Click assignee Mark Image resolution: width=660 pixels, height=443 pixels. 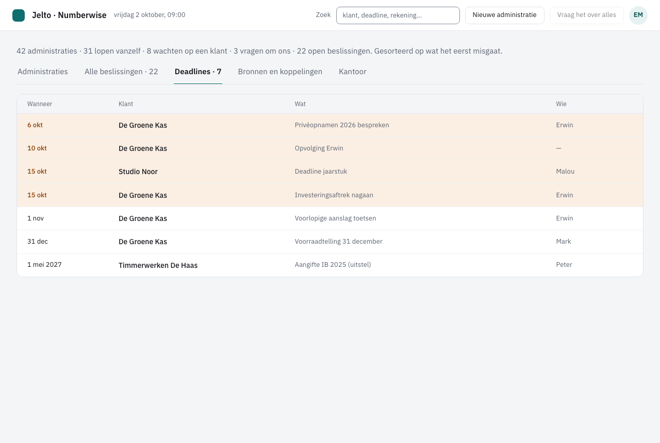(x=564, y=242)
